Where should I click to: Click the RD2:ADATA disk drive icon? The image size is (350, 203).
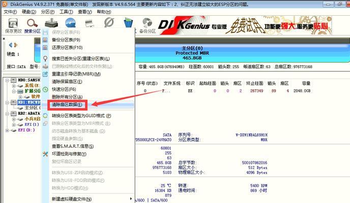14,114
